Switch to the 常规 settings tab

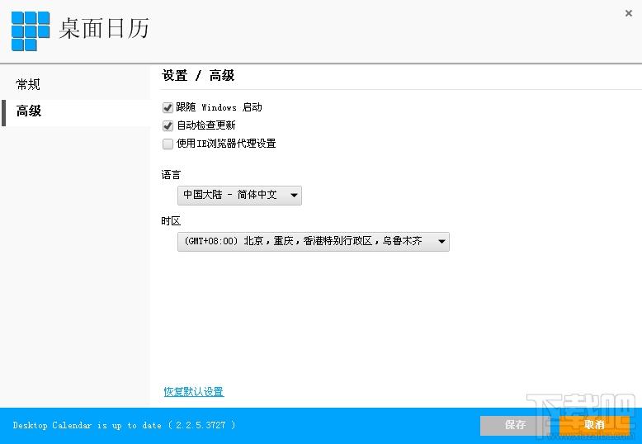click(28, 84)
